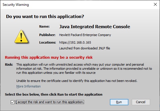Image resolution: width=160 pixels, height=111 pixels.
Task: Click the Java Integrated Remote Console name
Action: point(95,27)
